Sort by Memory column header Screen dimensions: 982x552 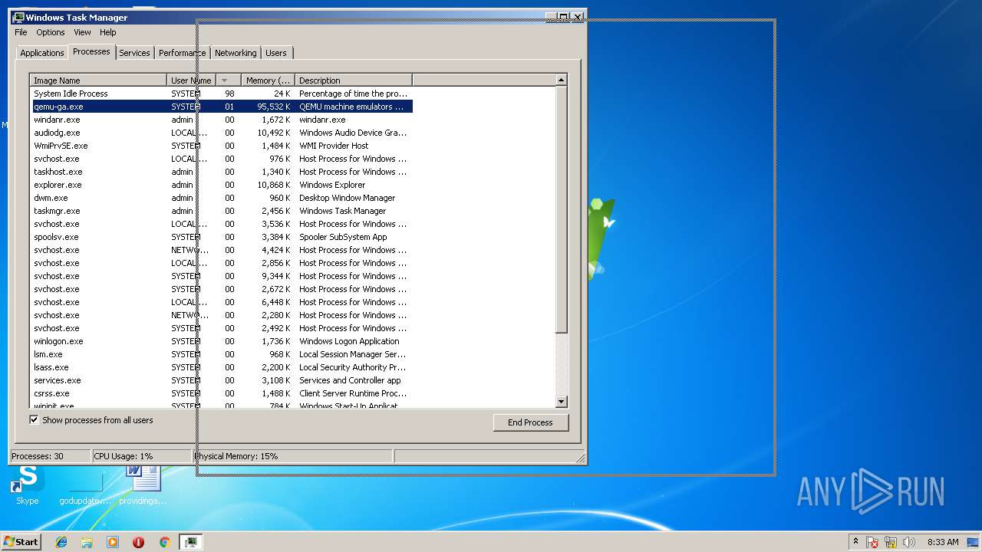[x=268, y=80]
